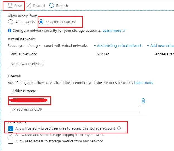Click the Refresh toolbar text

[x=62, y=6]
